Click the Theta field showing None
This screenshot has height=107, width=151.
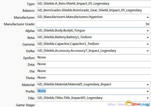click(94, 78)
